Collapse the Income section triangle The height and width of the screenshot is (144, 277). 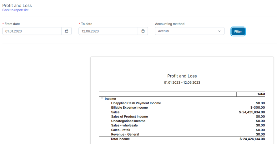pos(102,98)
